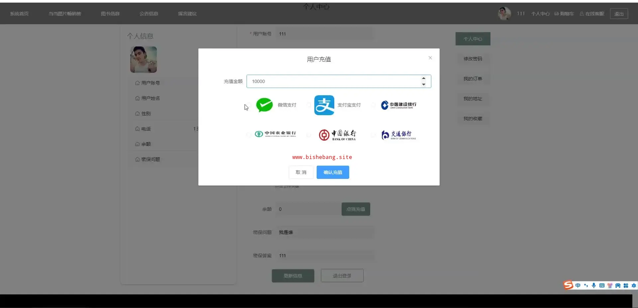Open 当当图片畅销榜 in the top navigation
This screenshot has width=638, height=308.
[65, 14]
